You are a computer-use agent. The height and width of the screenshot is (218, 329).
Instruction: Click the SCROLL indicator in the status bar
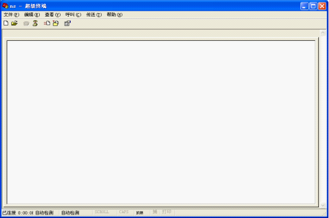point(102,212)
